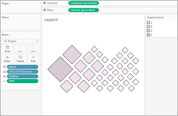Click the Legend sheet title
This screenshot has width=178, height=116.
(51, 20)
